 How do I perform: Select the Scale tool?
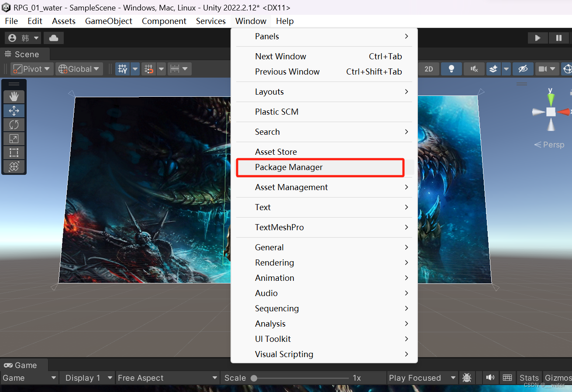point(14,139)
